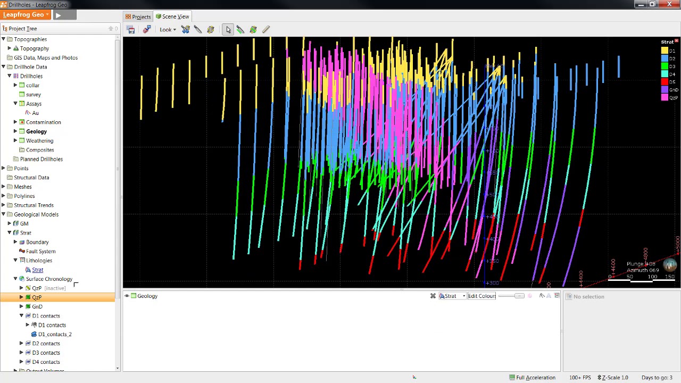Toggle Geology visibility eye in shape list
Screen dimensions: 681x383
coord(127,296)
